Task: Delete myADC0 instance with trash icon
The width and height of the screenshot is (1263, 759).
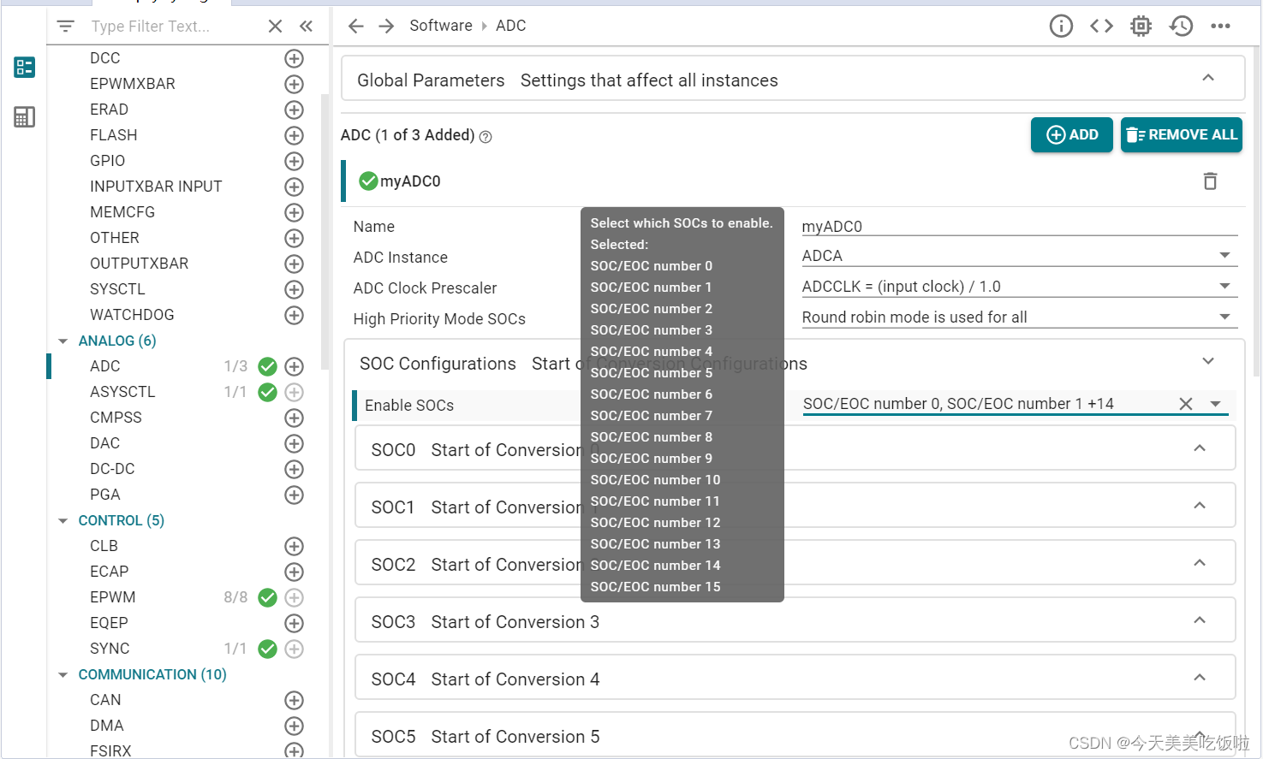Action: [x=1210, y=181]
